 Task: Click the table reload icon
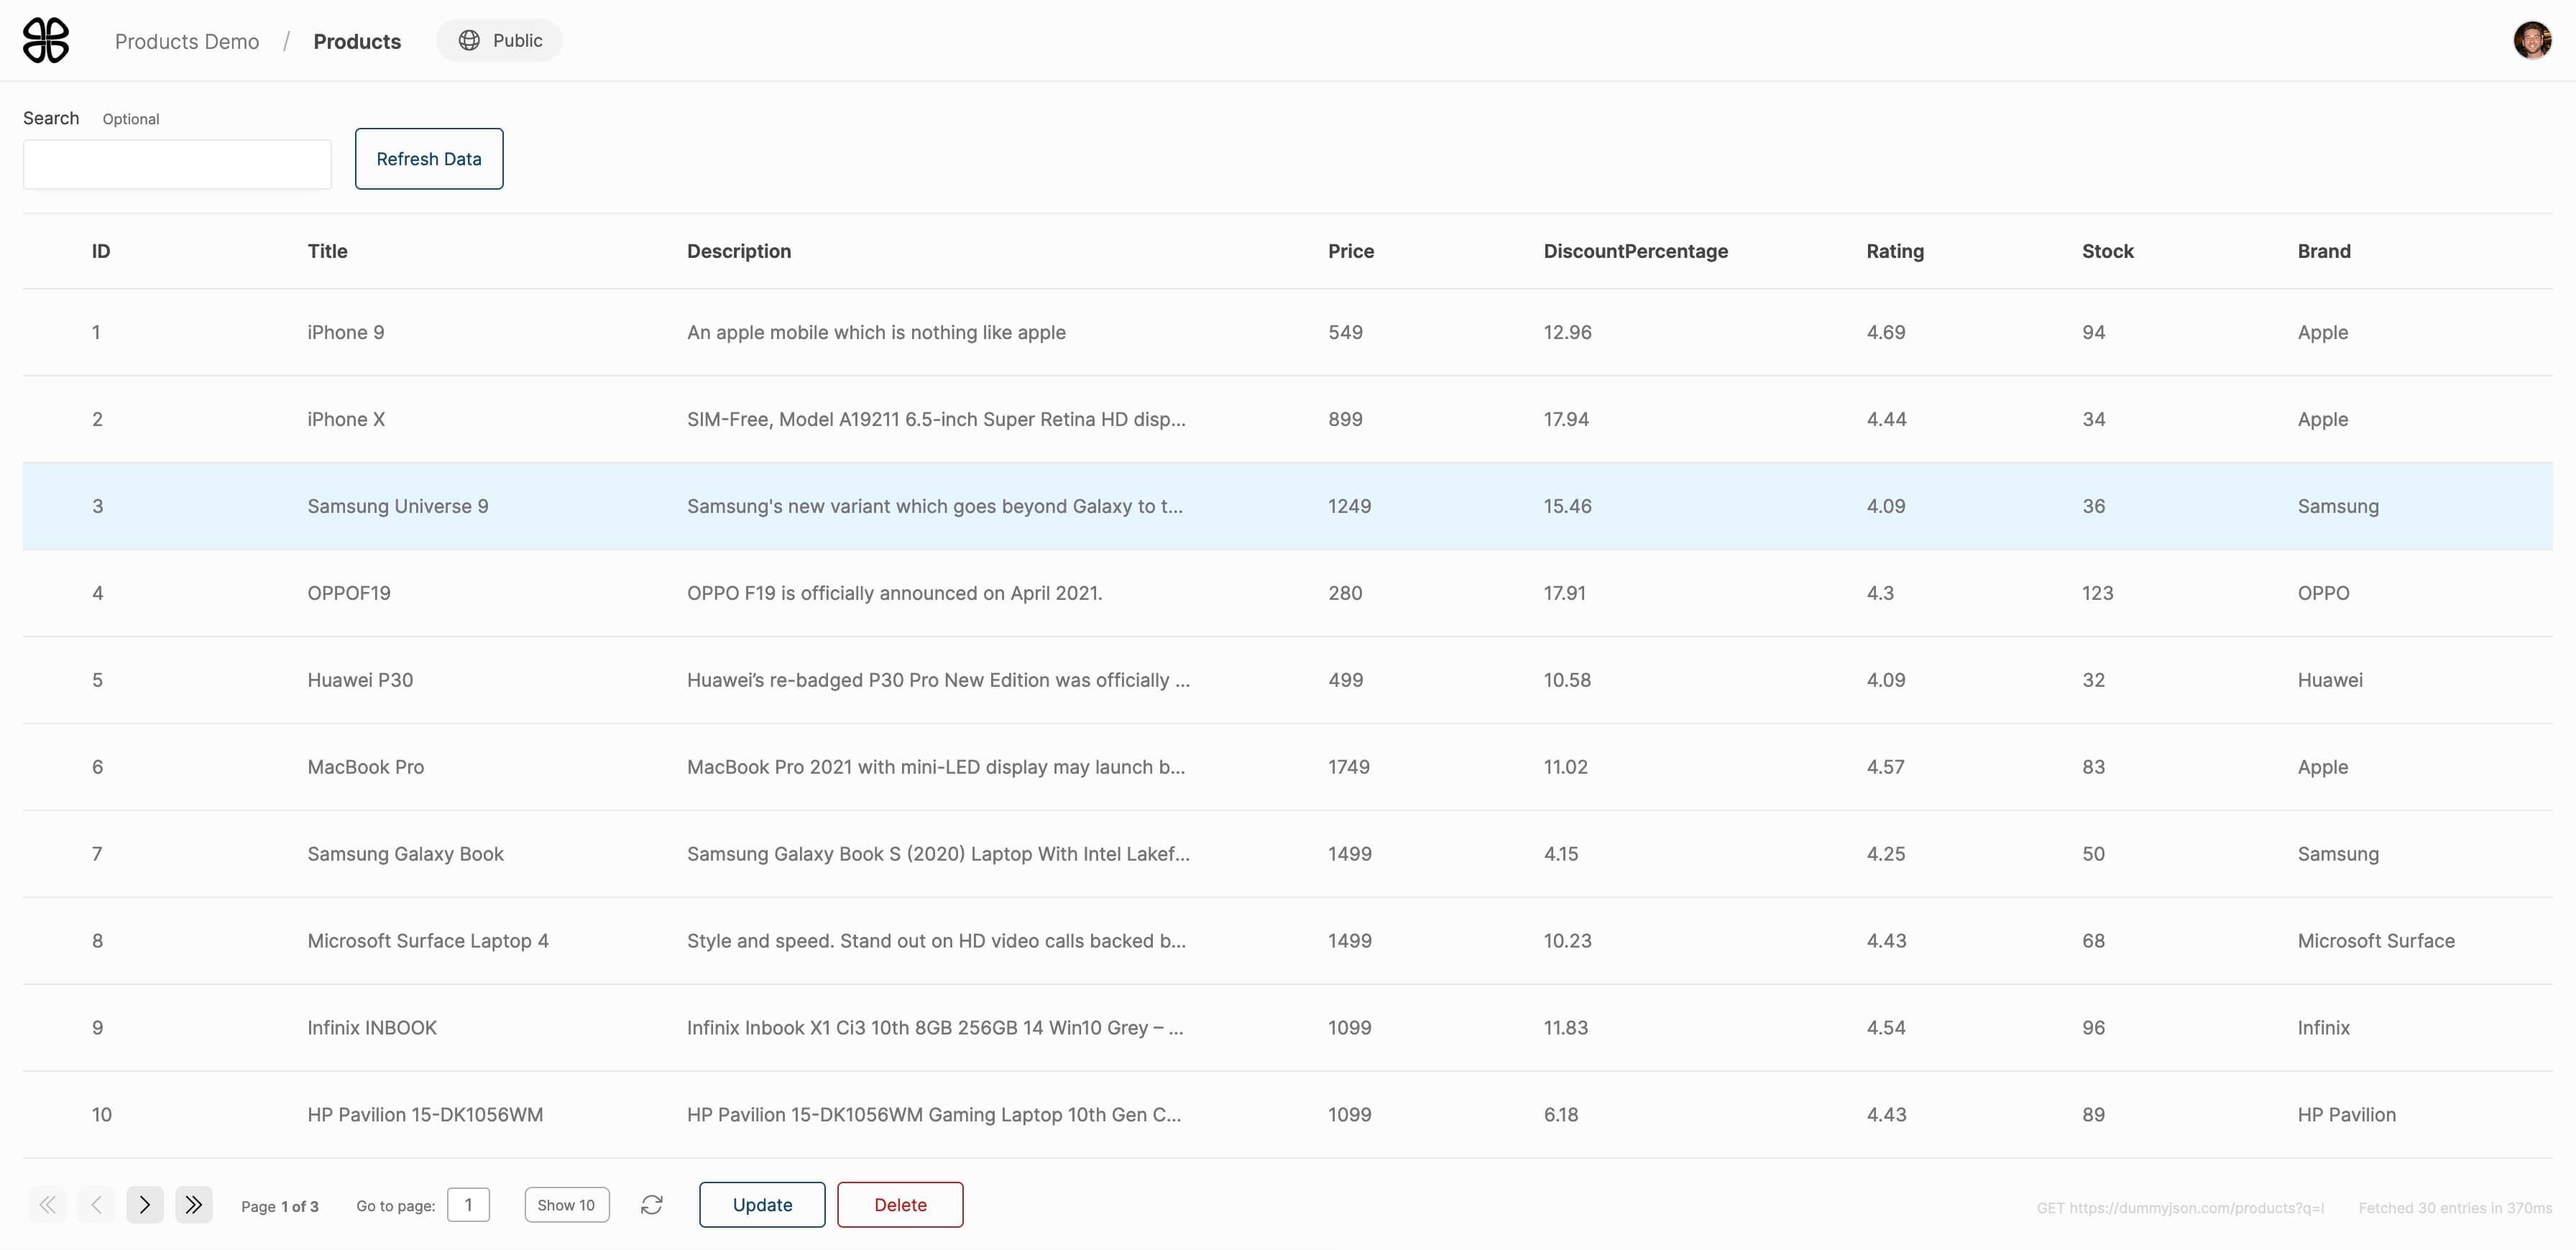pos(652,1205)
